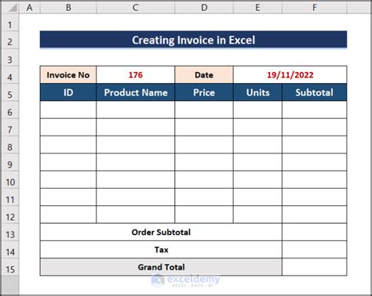Select the value cell beside Grand Total

click(315, 267)
